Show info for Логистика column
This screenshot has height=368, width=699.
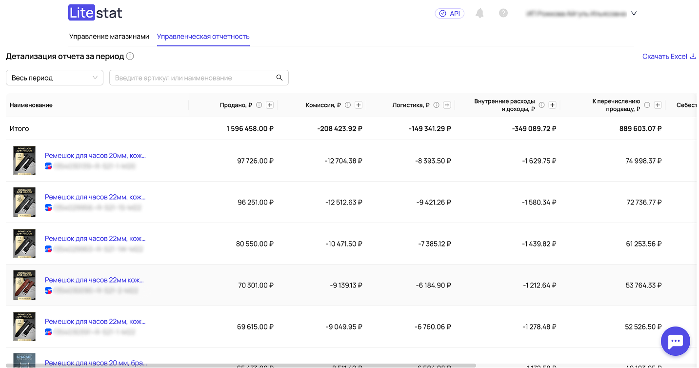436,105
